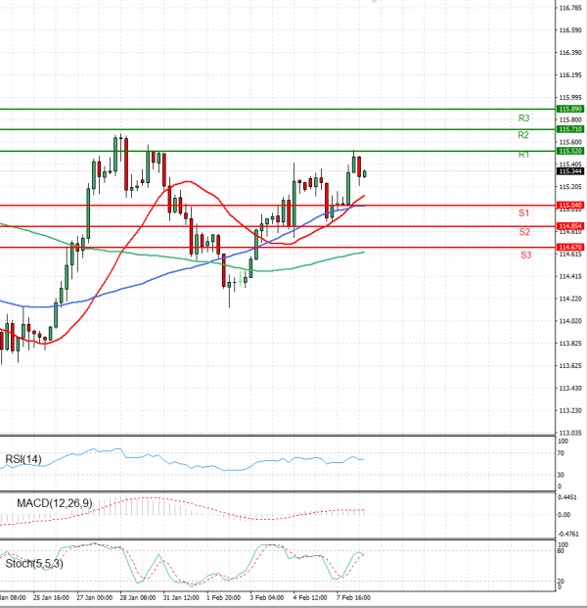Click the 115.205 price axis value
The image size is (587, 608).
click(x=570, y=187)
